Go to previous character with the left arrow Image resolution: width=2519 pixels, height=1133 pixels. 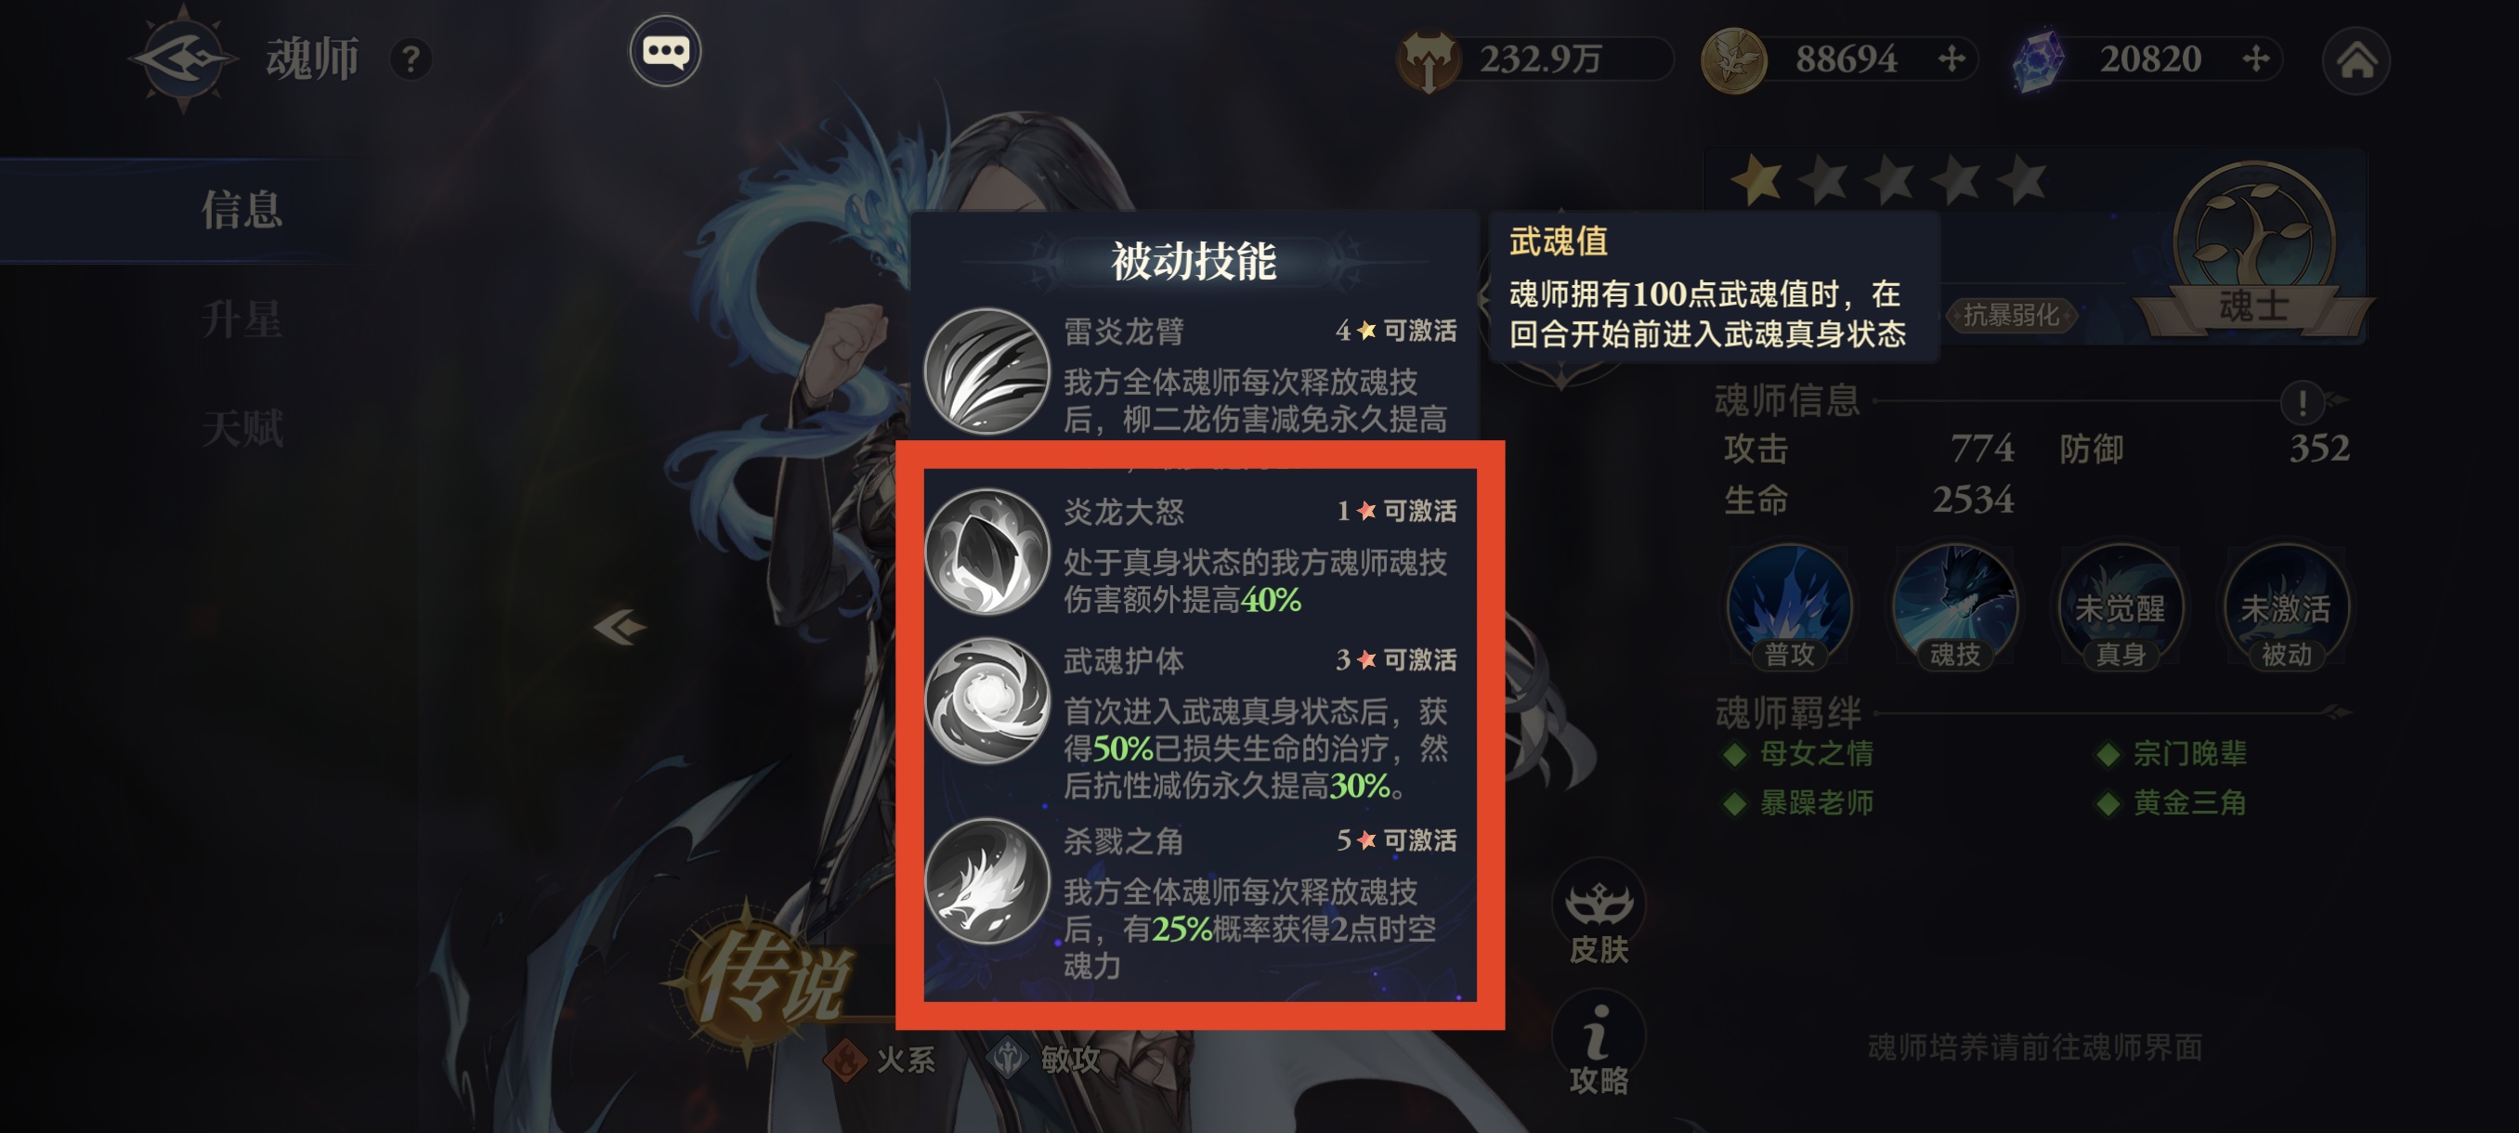pos(620,627)
